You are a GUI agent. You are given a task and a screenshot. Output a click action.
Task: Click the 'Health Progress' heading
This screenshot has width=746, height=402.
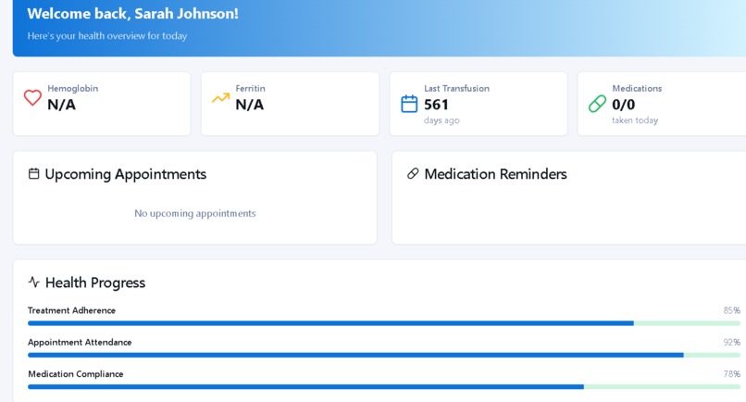[95, 283]
